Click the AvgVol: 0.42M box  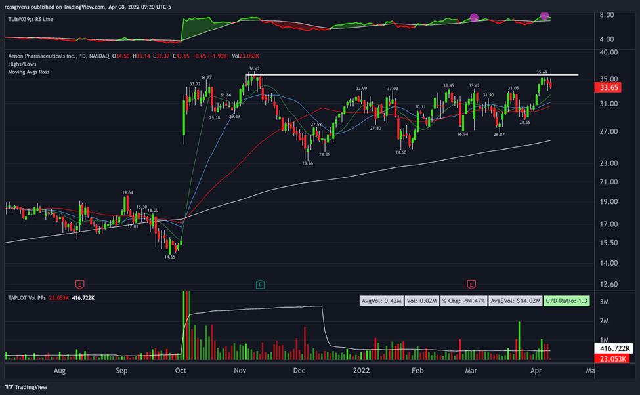[x=381, y=301]
